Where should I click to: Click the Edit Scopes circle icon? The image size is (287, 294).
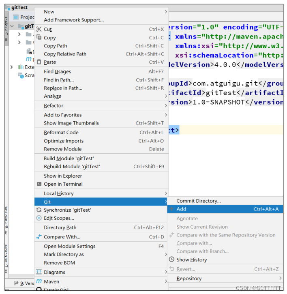tap(39, 218)
